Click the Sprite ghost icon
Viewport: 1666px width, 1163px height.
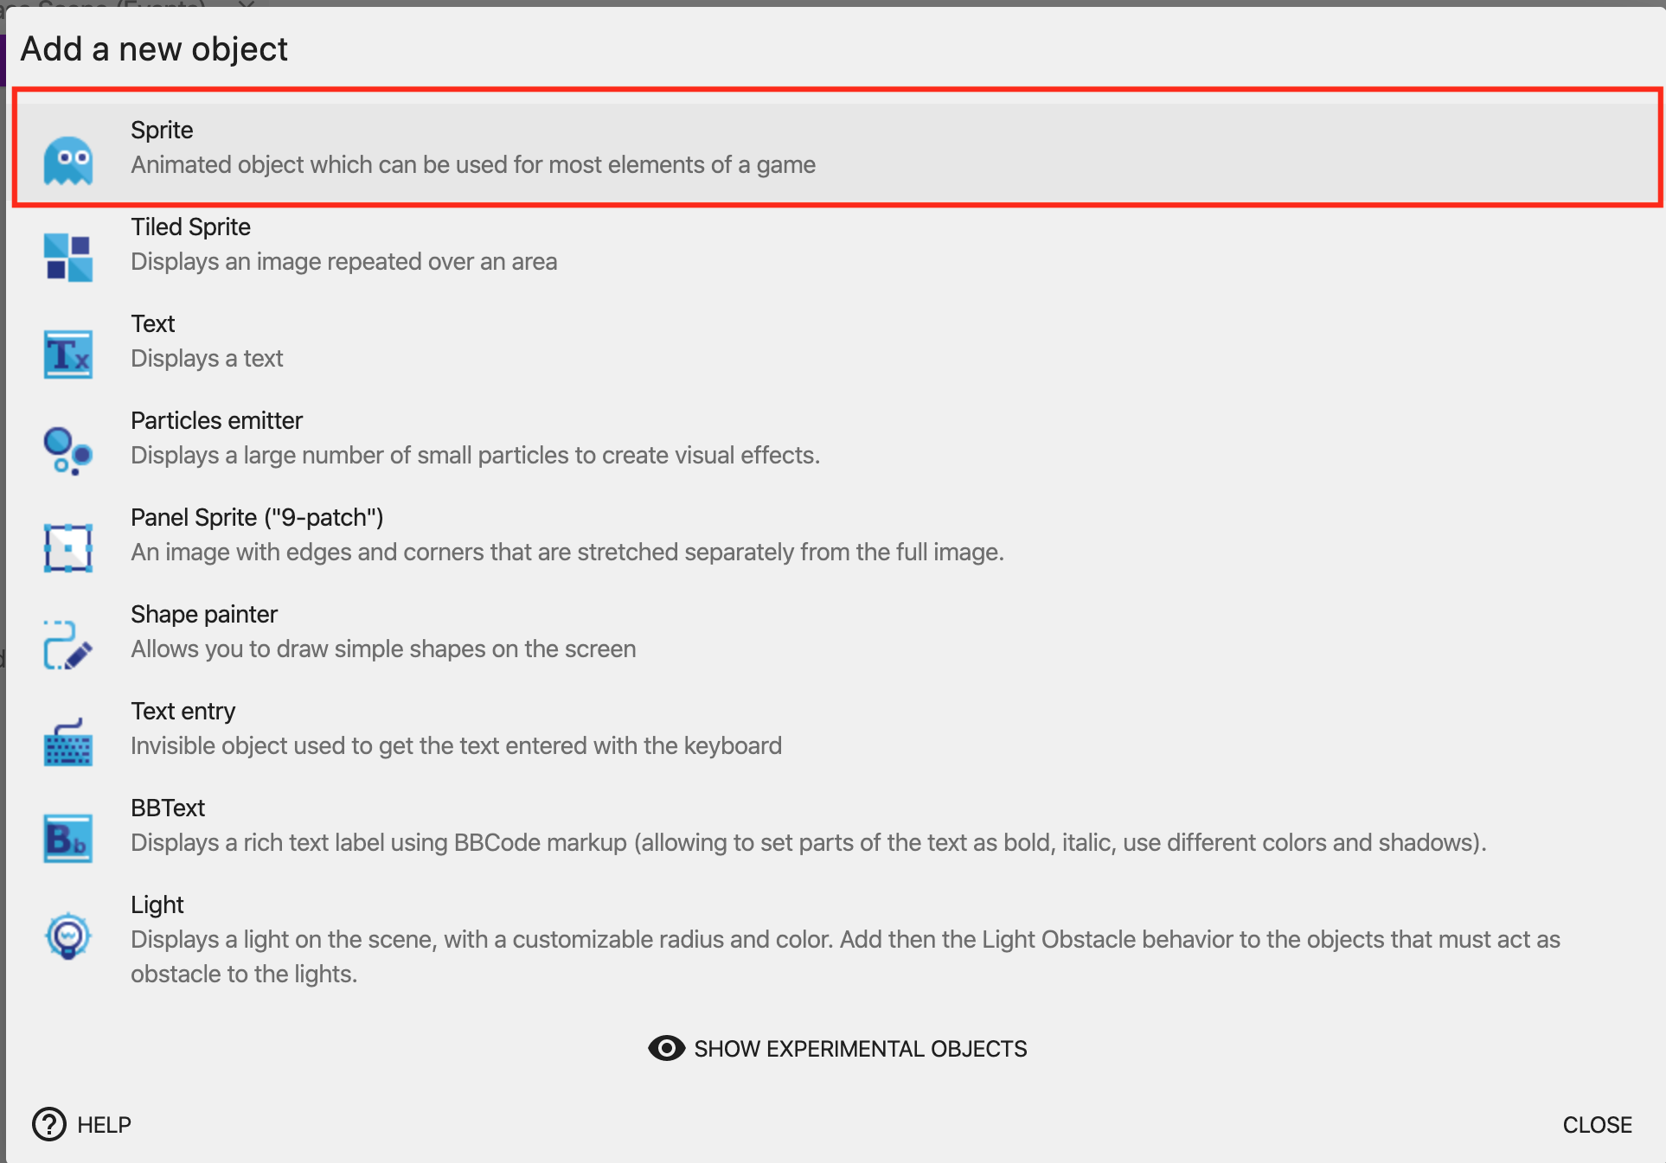click(x=68, y=160)
